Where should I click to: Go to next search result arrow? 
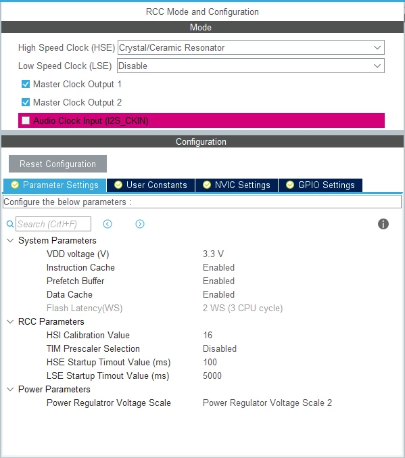(140, 224)
